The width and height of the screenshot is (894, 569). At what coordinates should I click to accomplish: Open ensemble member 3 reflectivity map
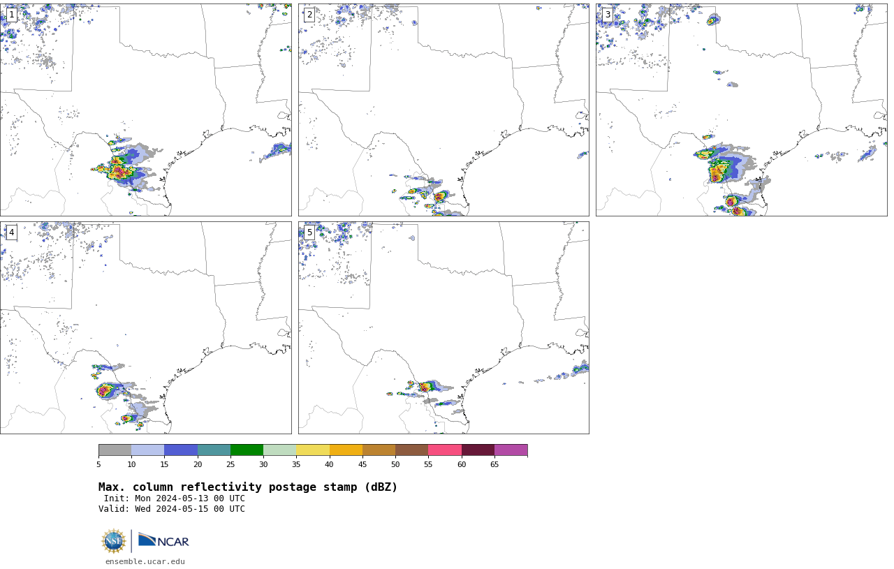click(742, 110)
